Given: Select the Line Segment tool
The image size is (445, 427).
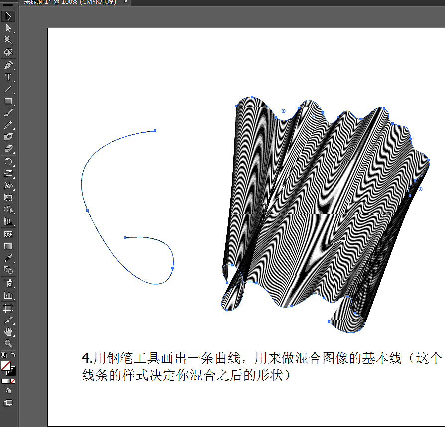Looking at the screenshot, I should (x=8, y=89).
